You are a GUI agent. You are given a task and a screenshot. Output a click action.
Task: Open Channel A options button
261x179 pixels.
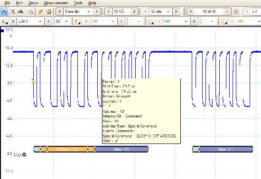[x=4, y=21]
